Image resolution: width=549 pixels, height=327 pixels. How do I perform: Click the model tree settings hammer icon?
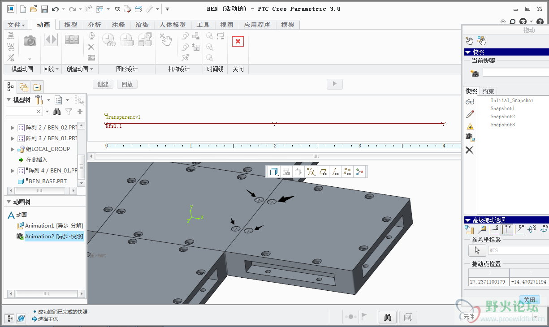coord(39,99)
